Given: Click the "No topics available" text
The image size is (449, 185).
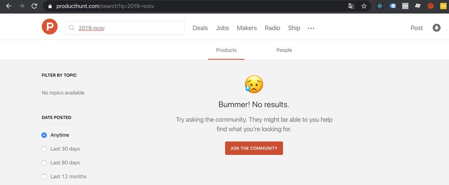Looking at the screenshot, I should click(x=63, y=93).
